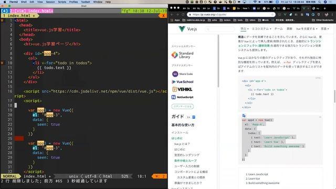336x189 pixels.
Task: Open the Apps bookmark shortcut
Action: (175, 20)
